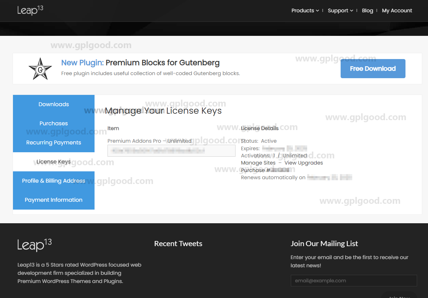This screenshot has width=428, height=298.
Task: Open the Payment Information tab
Action: click(54, 200)
